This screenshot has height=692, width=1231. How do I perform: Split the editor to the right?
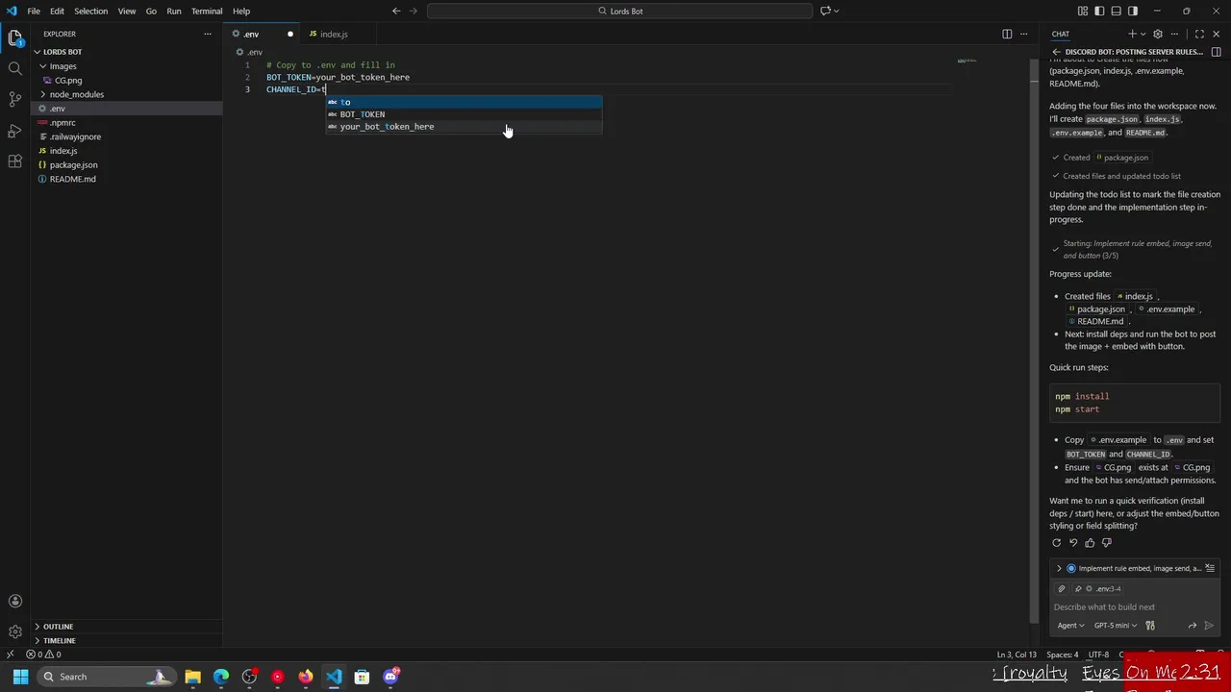tap(1007, 34)
